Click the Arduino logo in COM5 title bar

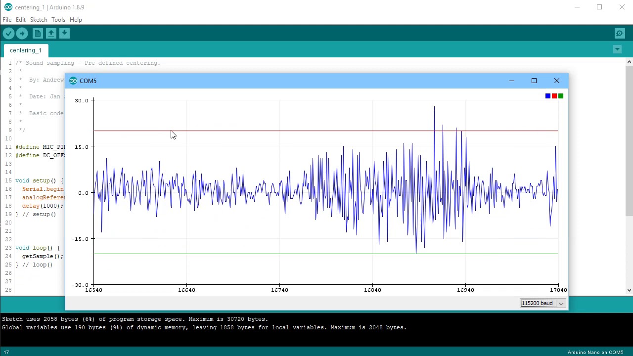pyautogui.click(x=73, y=81)
